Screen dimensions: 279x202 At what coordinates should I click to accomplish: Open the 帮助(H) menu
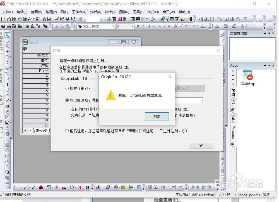(184, 12)
